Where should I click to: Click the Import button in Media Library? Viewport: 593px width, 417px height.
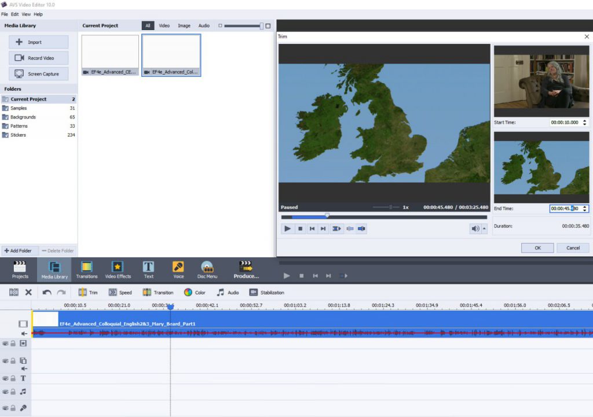coord(38,42)
